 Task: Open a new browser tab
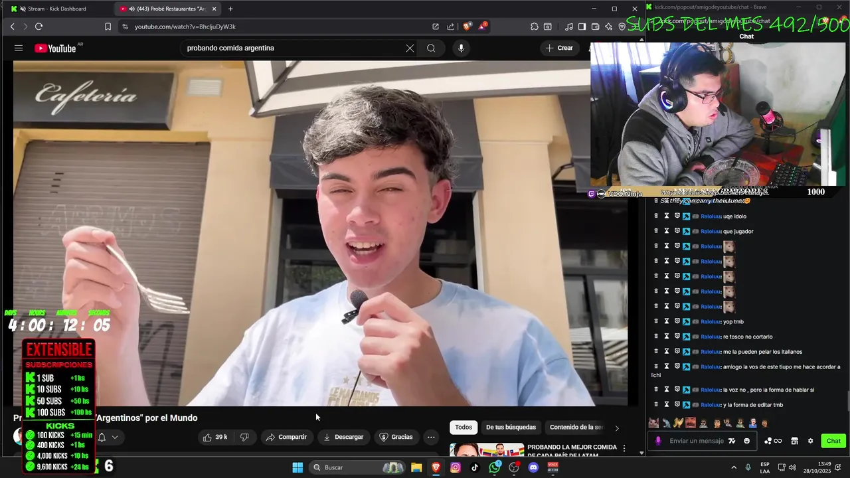click(x=230, y=9)
